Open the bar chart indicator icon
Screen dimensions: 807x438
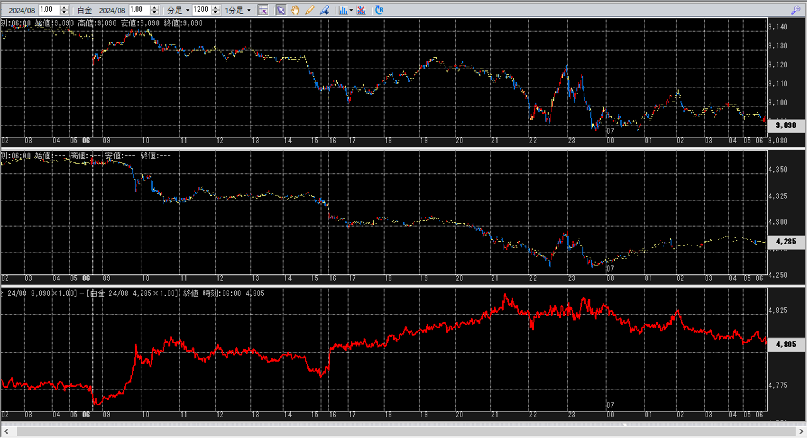(x=343, y=10)
